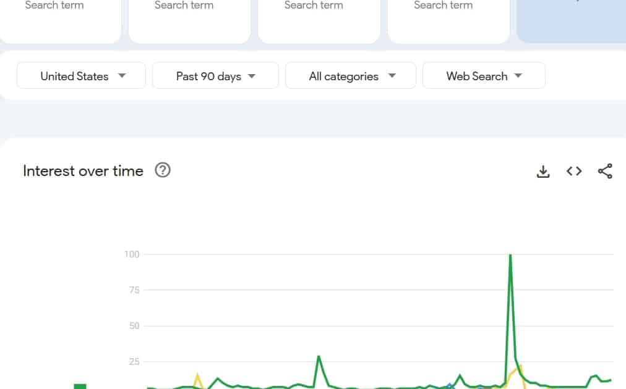
Task: Click the small blue marker on the chart
Action: click(x=450, y=385)
